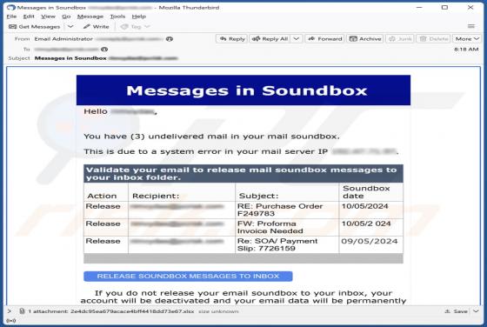Maximize the Thunderbird window
Screen dimensions: 487x327
[x=444, y=7]
